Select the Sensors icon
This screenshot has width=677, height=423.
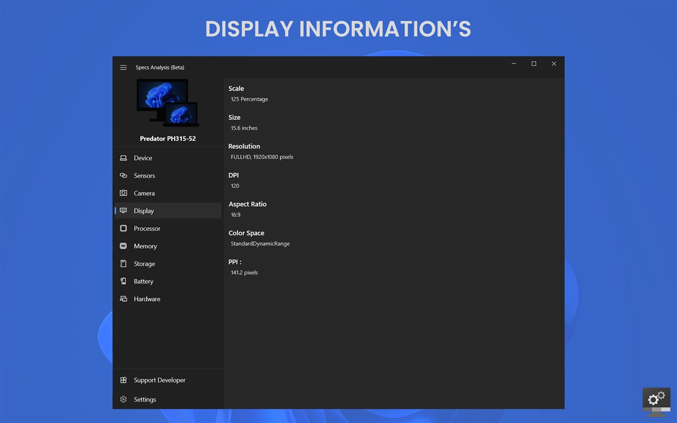124,175
